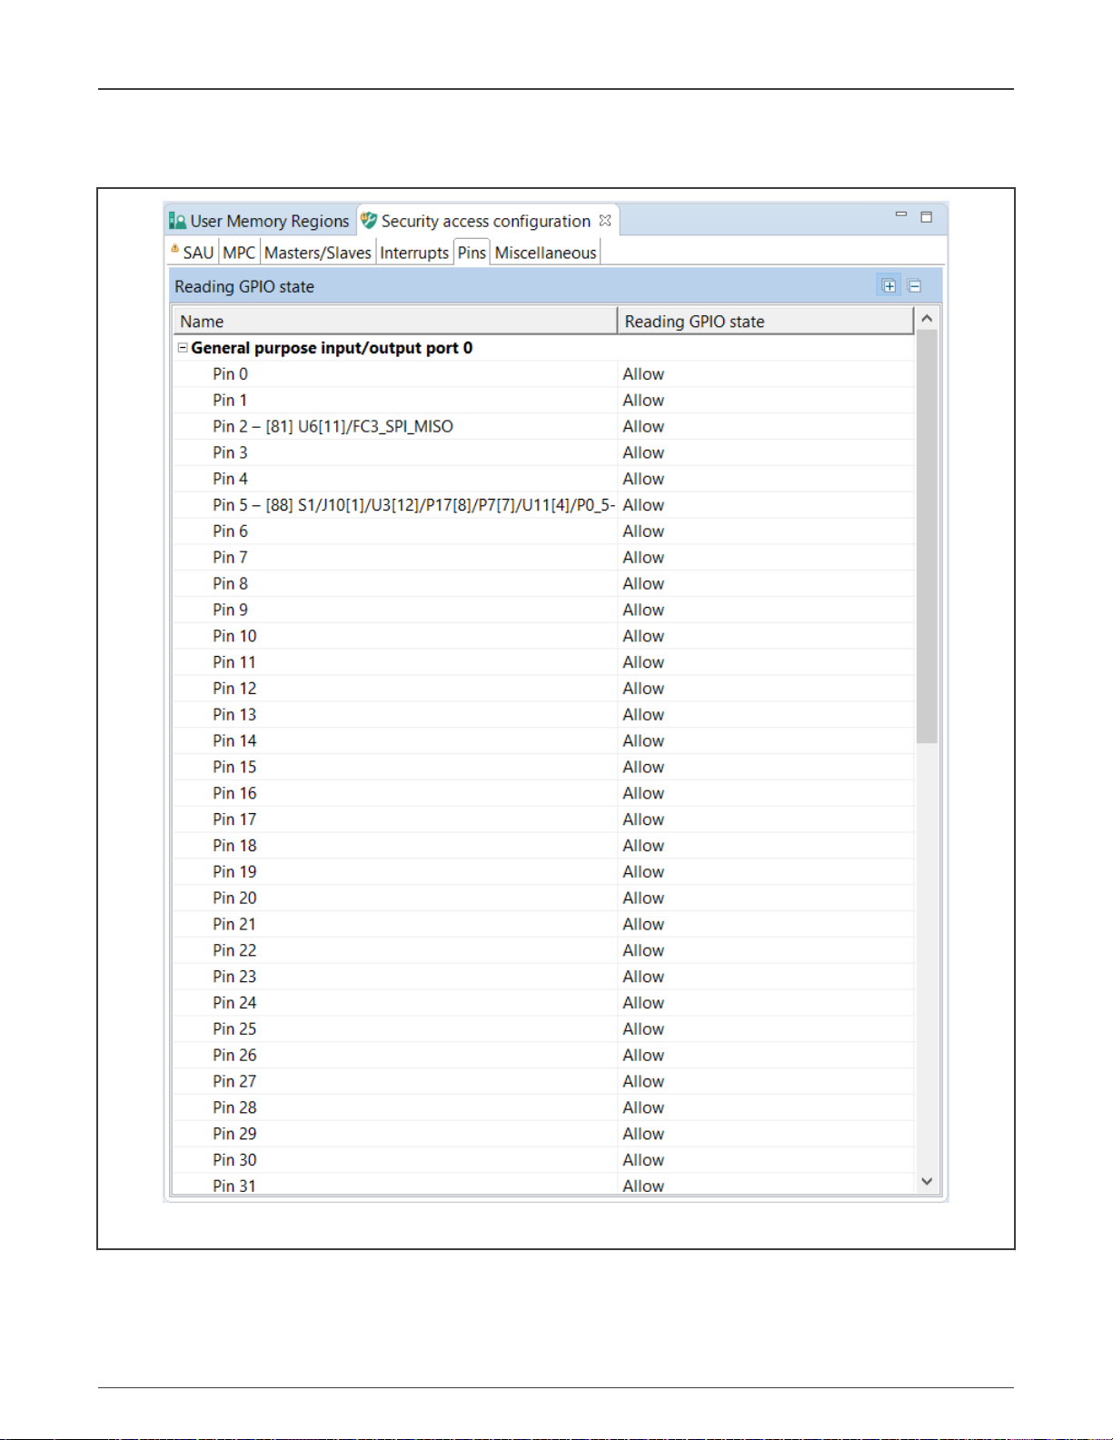
Task: Click Allow cell for Pin 14
Action: [766, 741]
